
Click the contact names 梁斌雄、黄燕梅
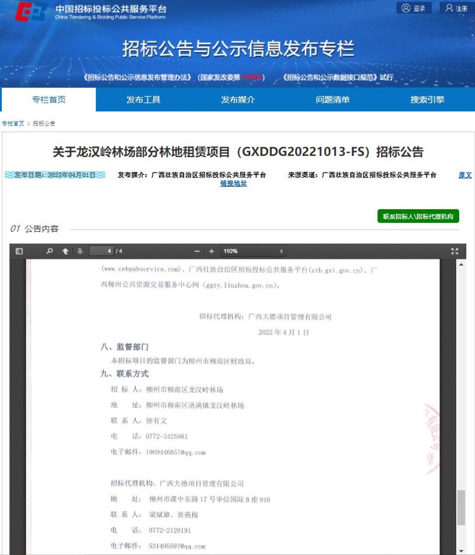[x=173, y=515]
